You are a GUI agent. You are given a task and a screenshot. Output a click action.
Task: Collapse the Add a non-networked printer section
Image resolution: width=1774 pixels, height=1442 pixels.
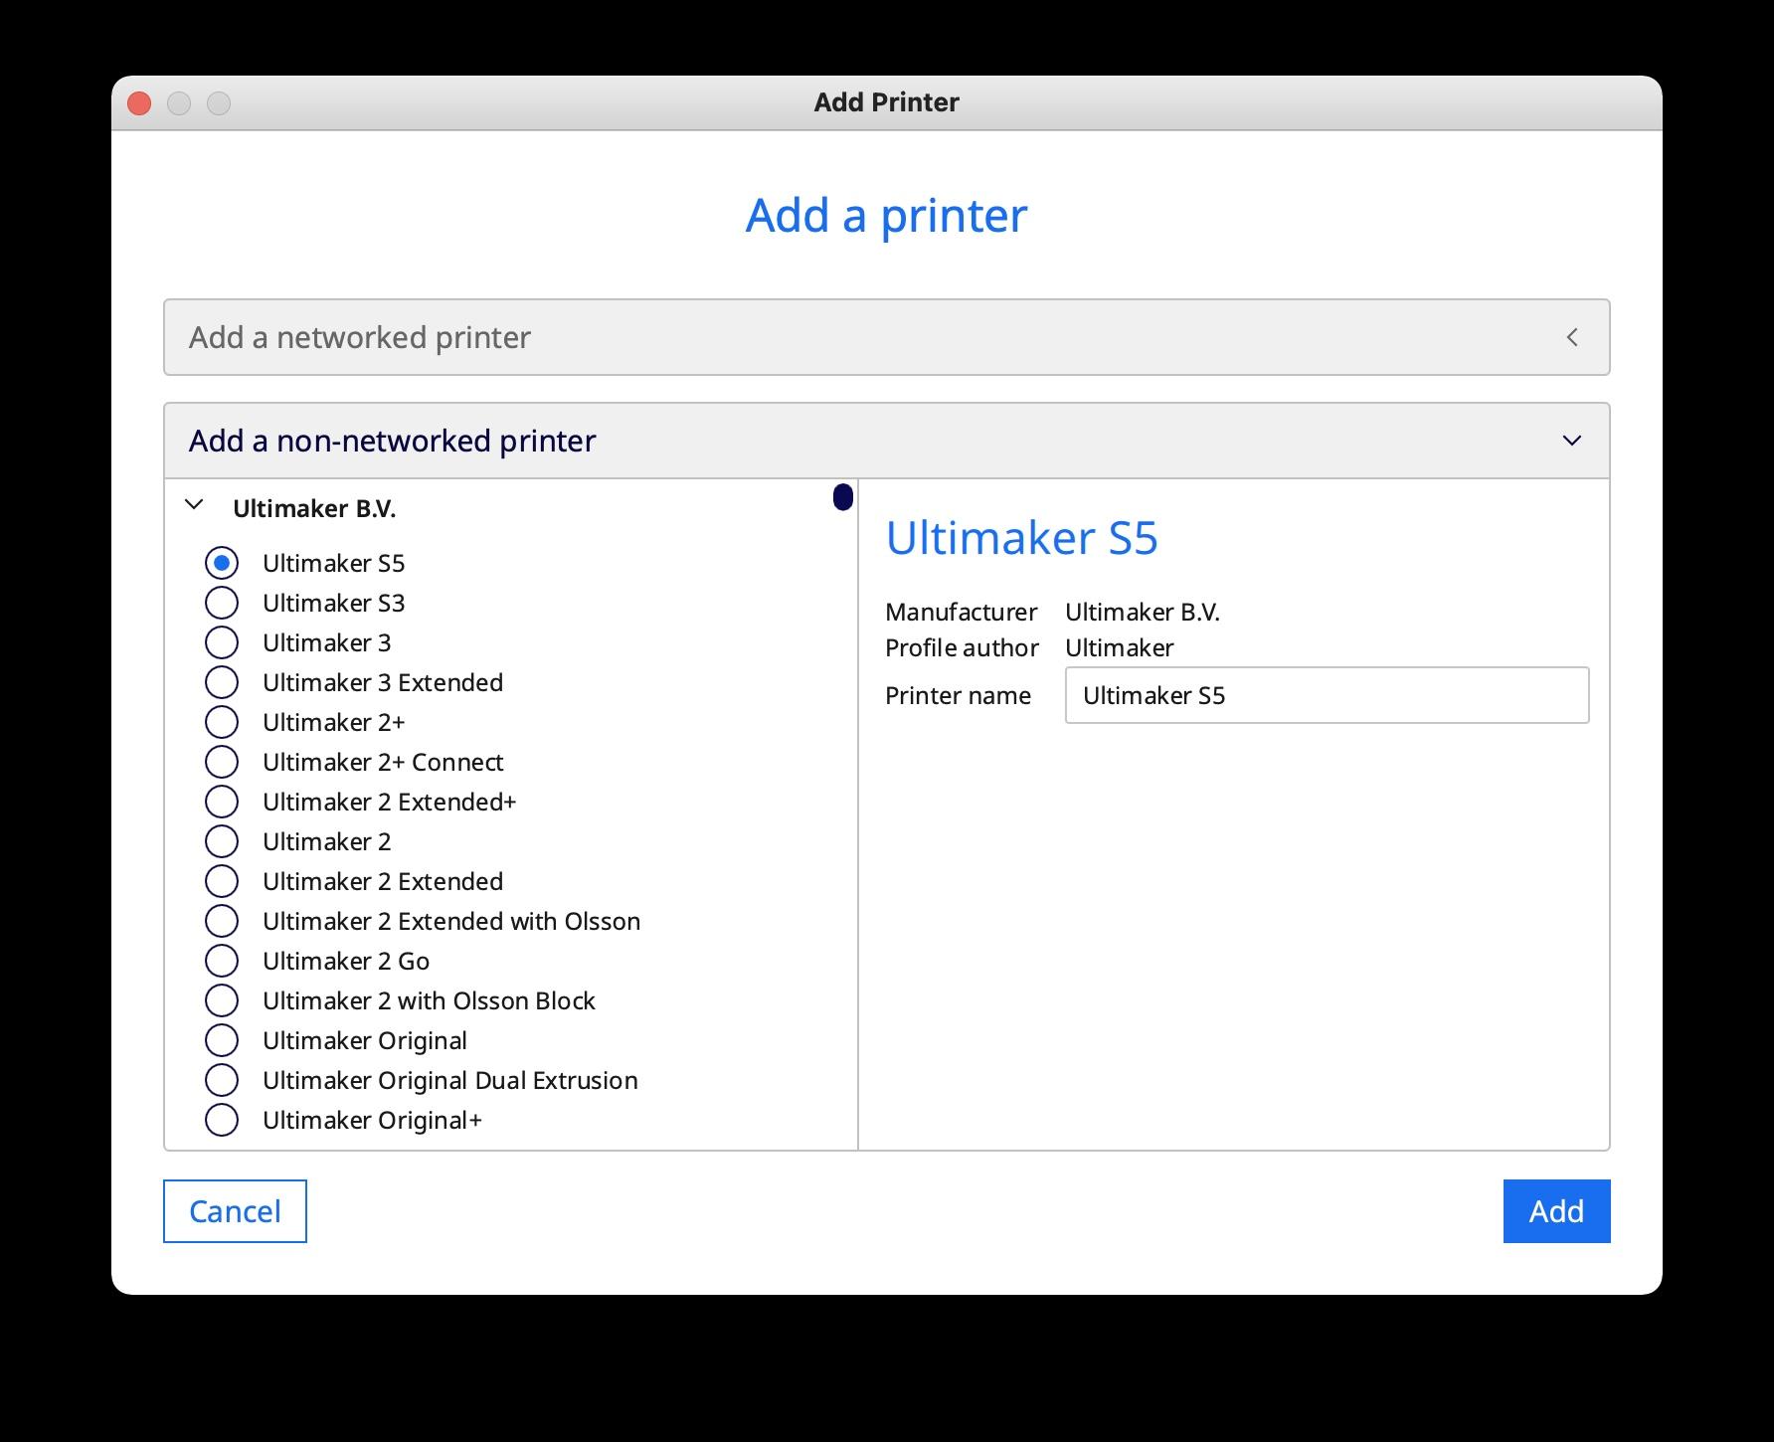[x=887, y=441]
